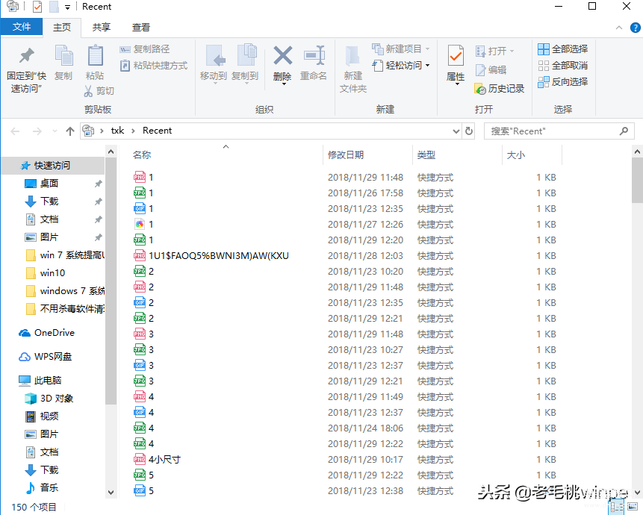Sort by 名称 (Name) column header
Image resolution: width=643 pixels, height=515 pixels.
coord(142,154)
